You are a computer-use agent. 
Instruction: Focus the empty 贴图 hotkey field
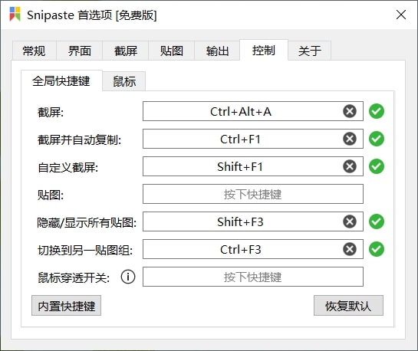click(x=253, y=194)
